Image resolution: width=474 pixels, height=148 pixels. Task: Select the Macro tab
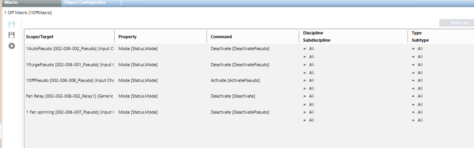click(11, 2)
